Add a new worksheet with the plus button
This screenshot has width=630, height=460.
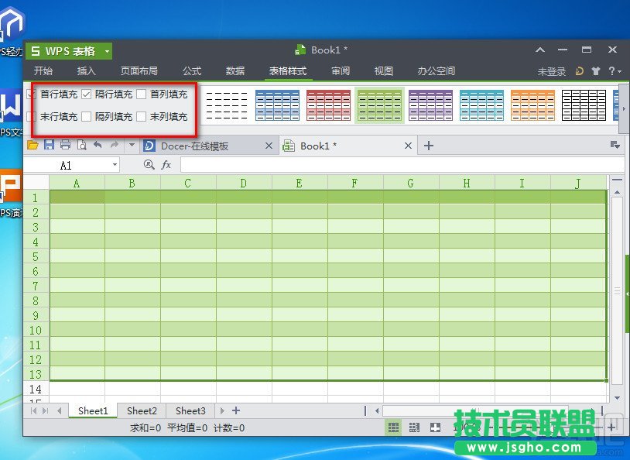[x=236, y=410]
